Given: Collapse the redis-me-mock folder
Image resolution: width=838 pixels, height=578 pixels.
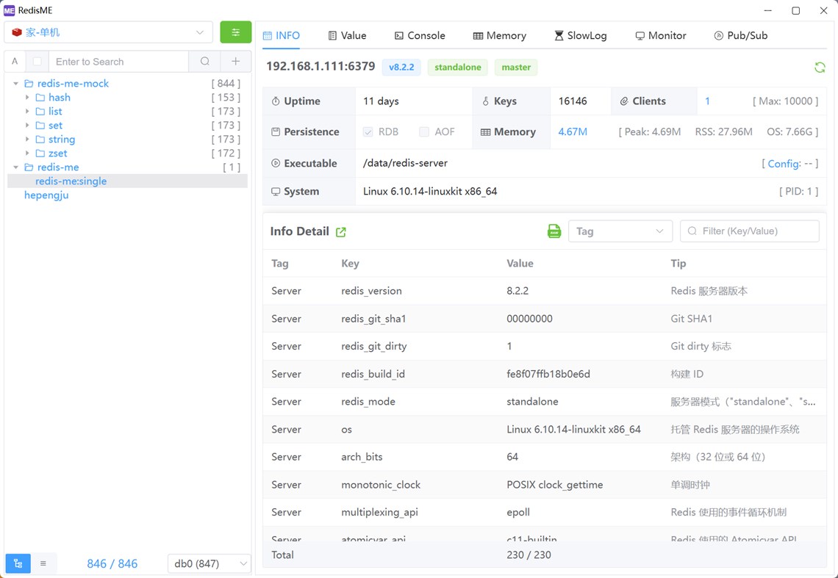Looking at the screenshot, I should pyautogui.click(x=16, y=83).
